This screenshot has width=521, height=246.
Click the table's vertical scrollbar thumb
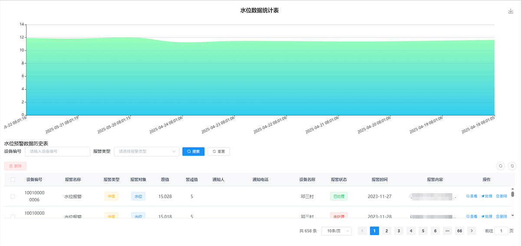pos(513,194)
